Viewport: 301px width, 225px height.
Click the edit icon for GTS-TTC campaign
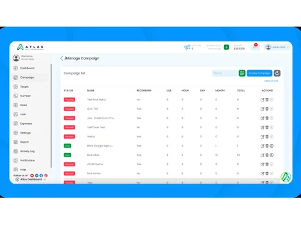pyautogui.click(x=262, y=109)
